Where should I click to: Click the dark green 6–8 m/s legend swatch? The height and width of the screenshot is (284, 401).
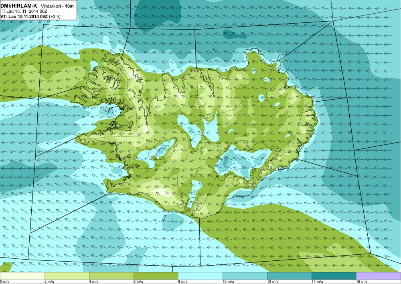click(156, 276)
